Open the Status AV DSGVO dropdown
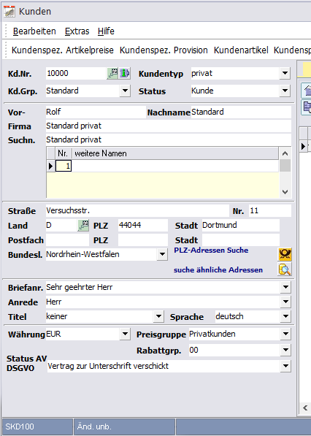The image size is (311, 436). (285, 366)
